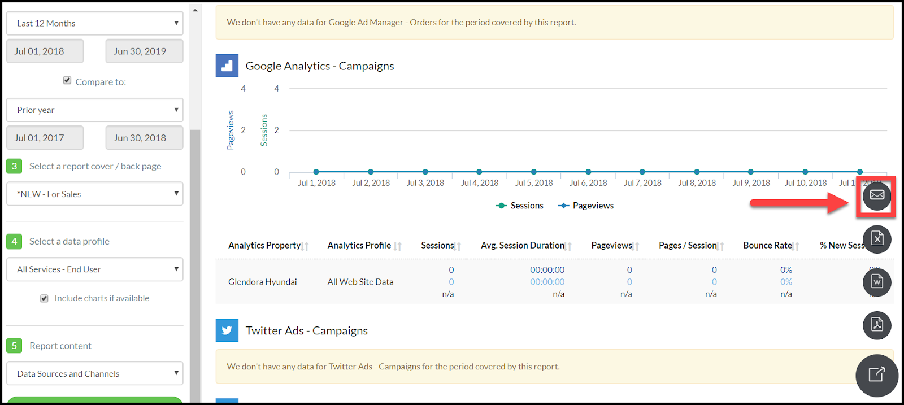Viewport: 904px width, 405px height.
Task: Toggle Sessions series in chart legend
Action: [x=519, y=206]
